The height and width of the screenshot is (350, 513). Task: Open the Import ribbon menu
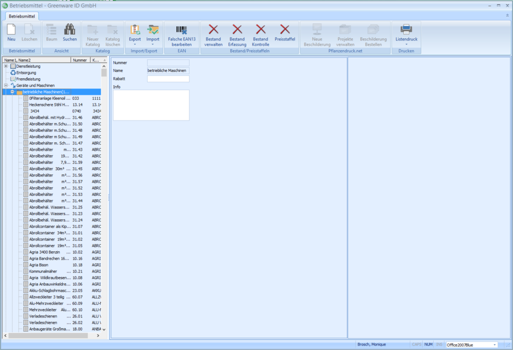coord(153,35)
